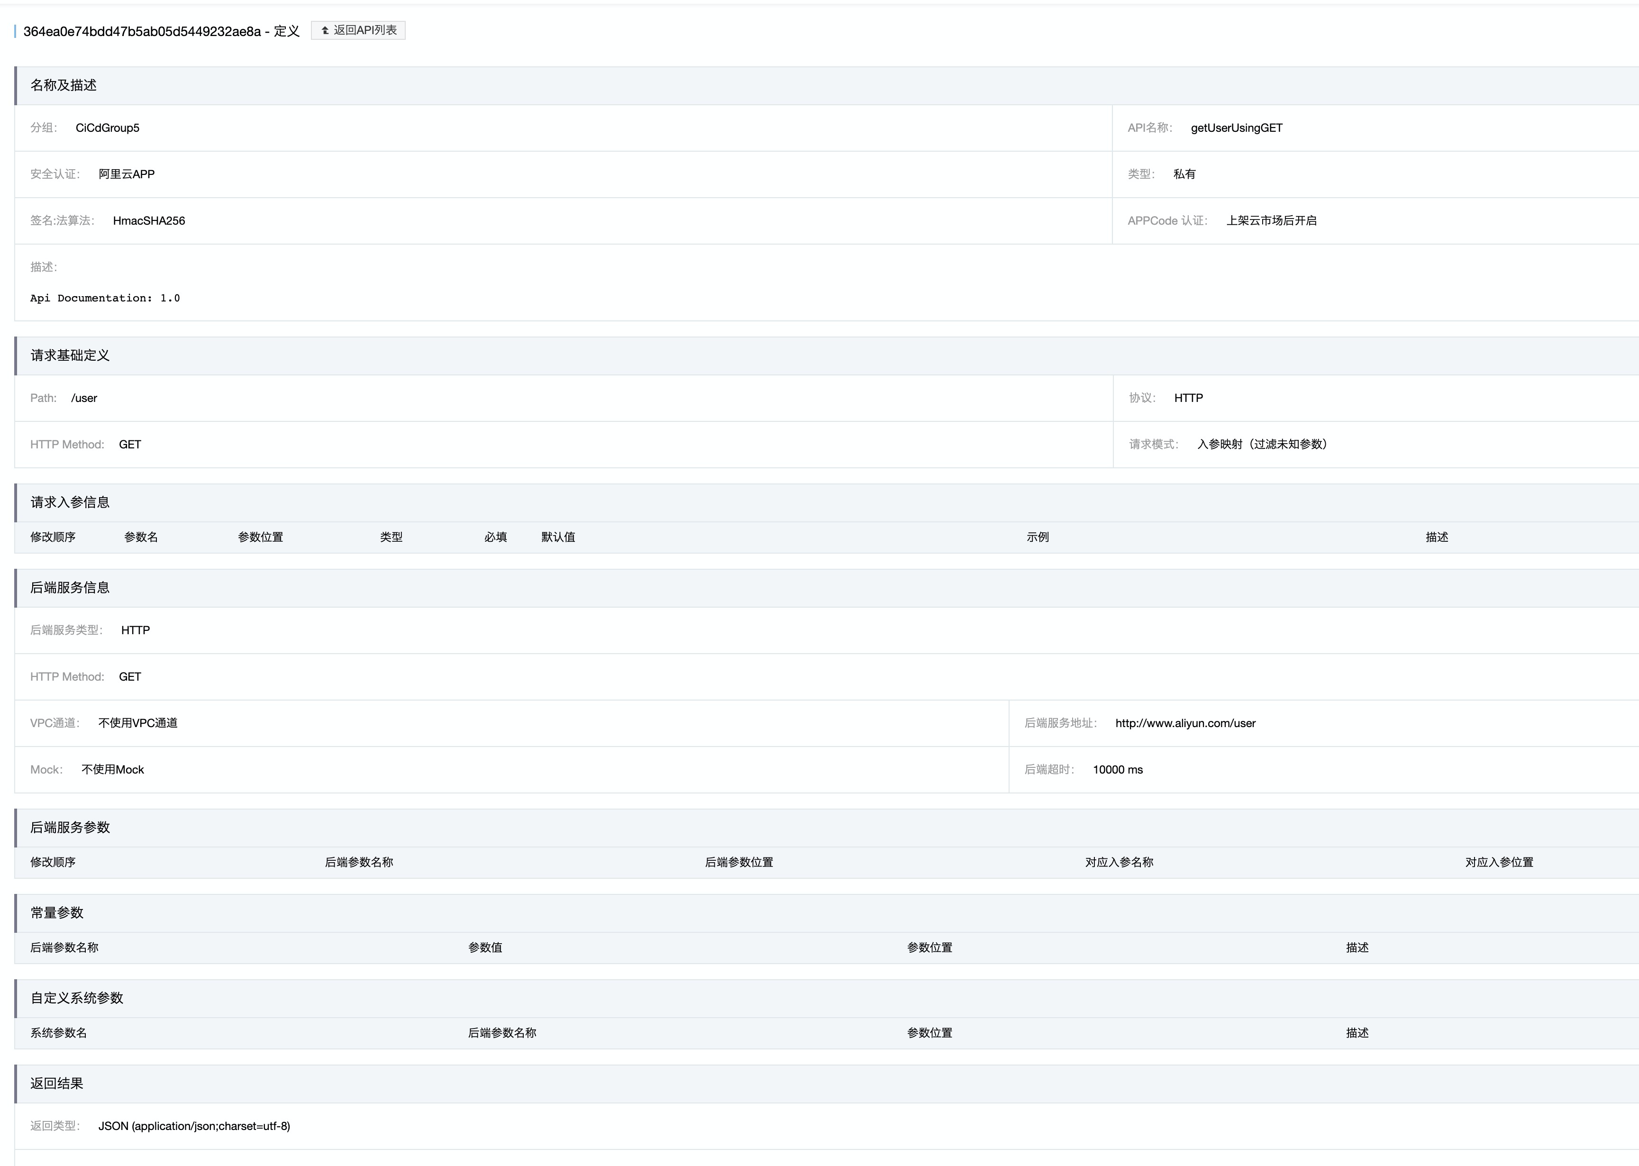Click the 参数值 column header

tap(485, 948)
